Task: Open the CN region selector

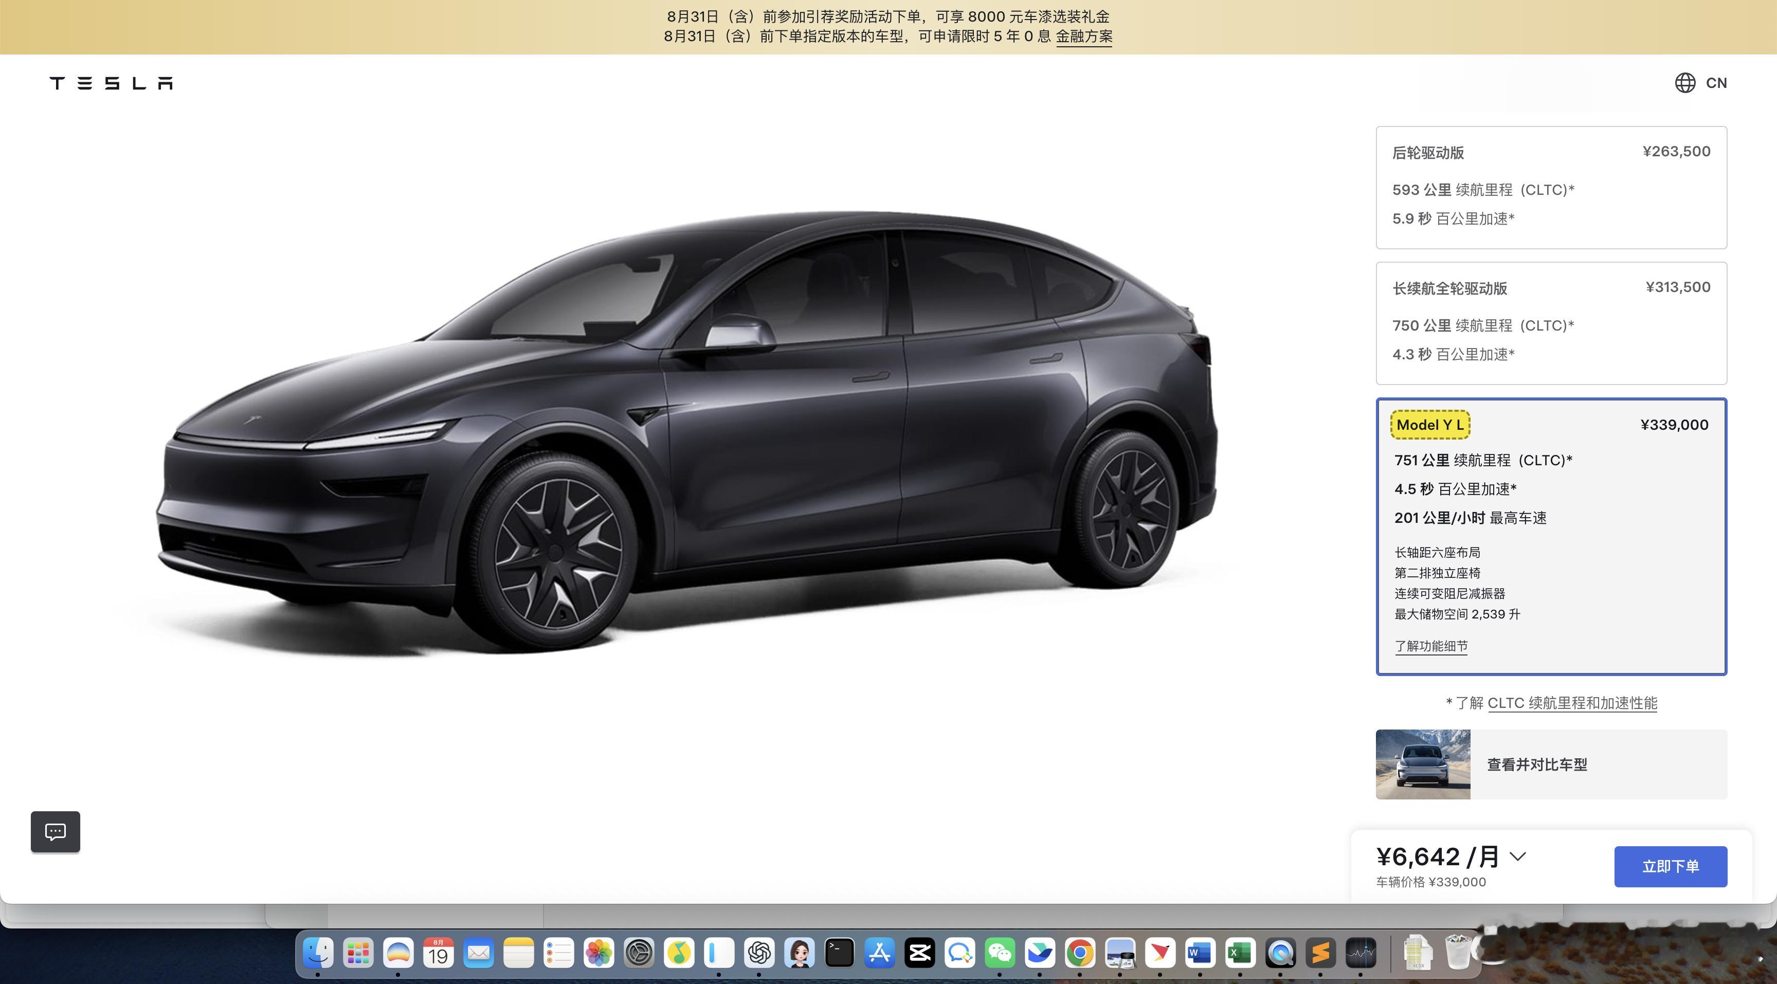Action: pyautogui.click(x=1716, y=83)
